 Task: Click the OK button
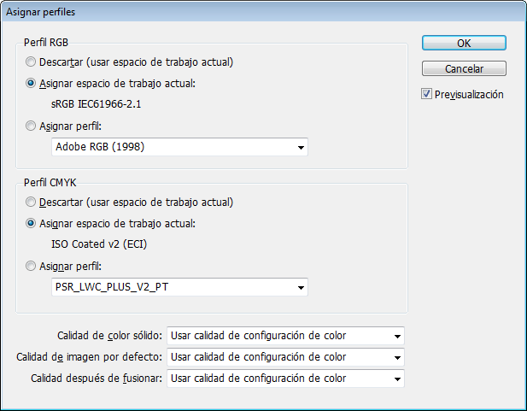(x=464, y=43)
